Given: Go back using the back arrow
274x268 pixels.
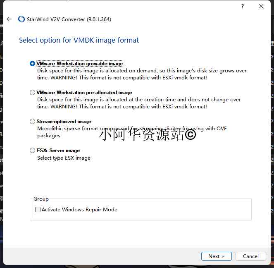Looking at the screenshot, I should click(9, 19).
